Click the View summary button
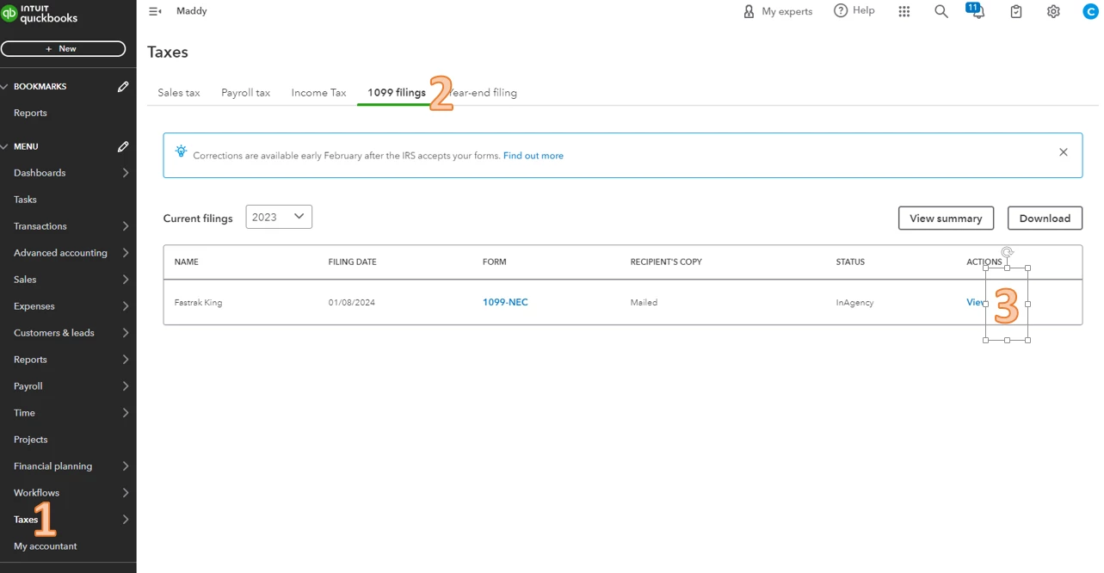This screenshot has height=573, width=1104. (x=946, y=218)
